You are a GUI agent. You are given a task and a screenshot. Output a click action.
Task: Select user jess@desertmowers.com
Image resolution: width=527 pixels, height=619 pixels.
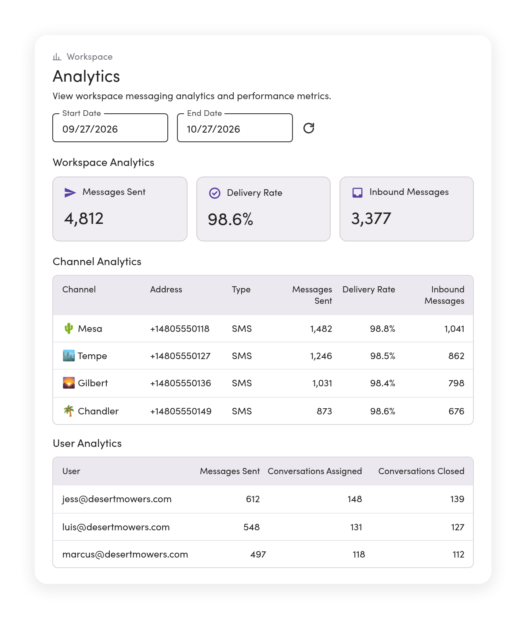tap(117, 499)
